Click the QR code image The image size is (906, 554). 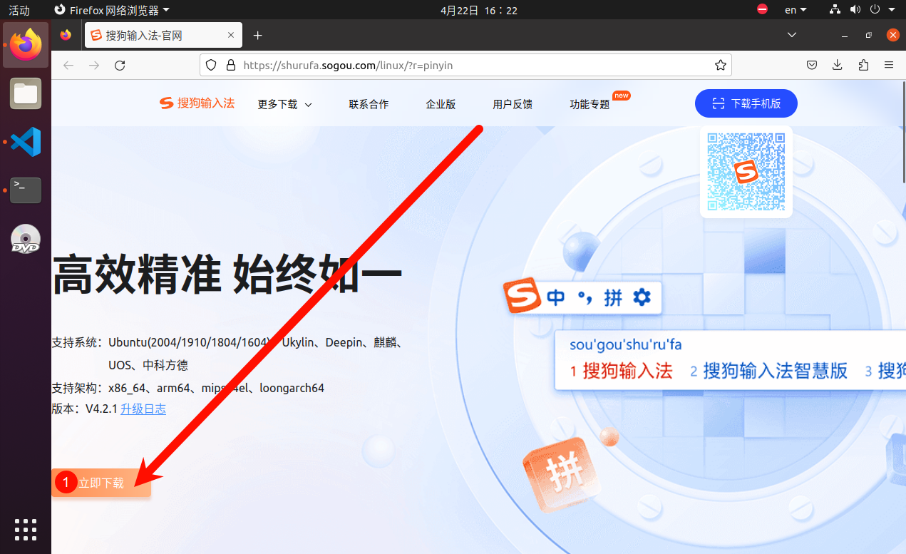[746, 172]
